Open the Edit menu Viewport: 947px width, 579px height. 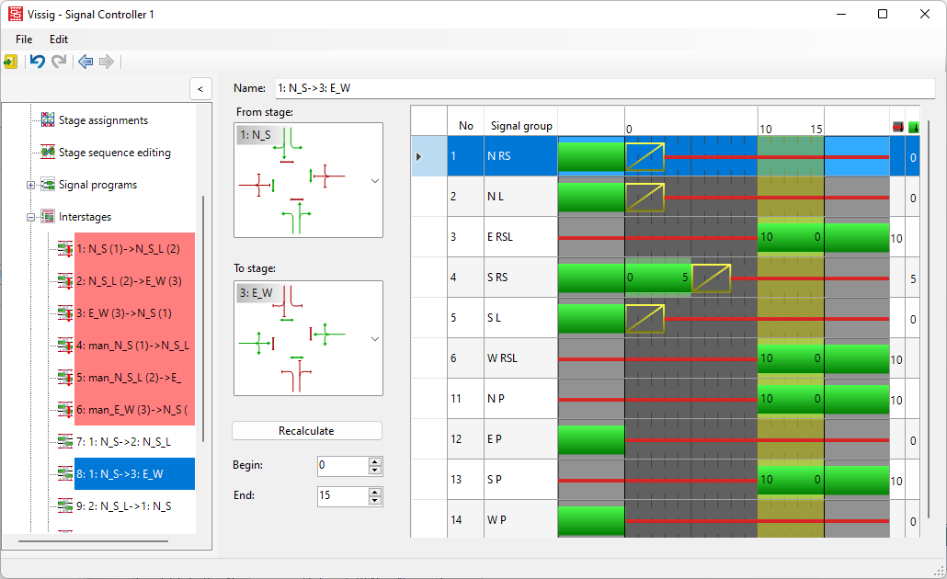(59, 40)
